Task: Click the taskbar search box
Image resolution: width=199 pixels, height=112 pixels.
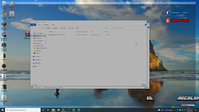Action: (23, 110)
